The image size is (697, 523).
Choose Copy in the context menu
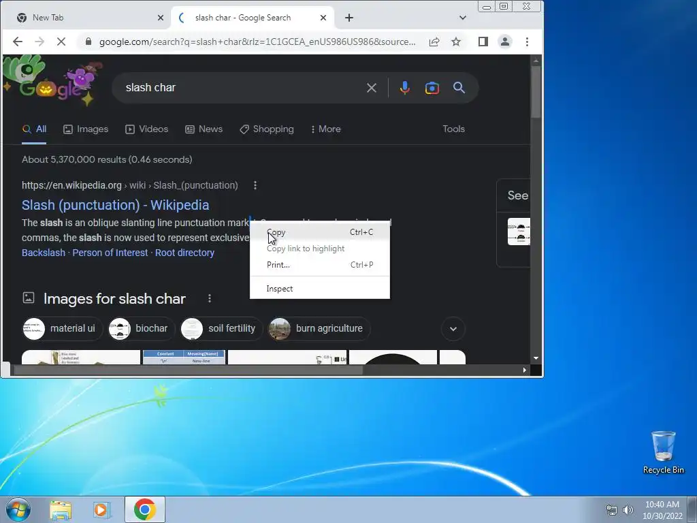point(320,232)
